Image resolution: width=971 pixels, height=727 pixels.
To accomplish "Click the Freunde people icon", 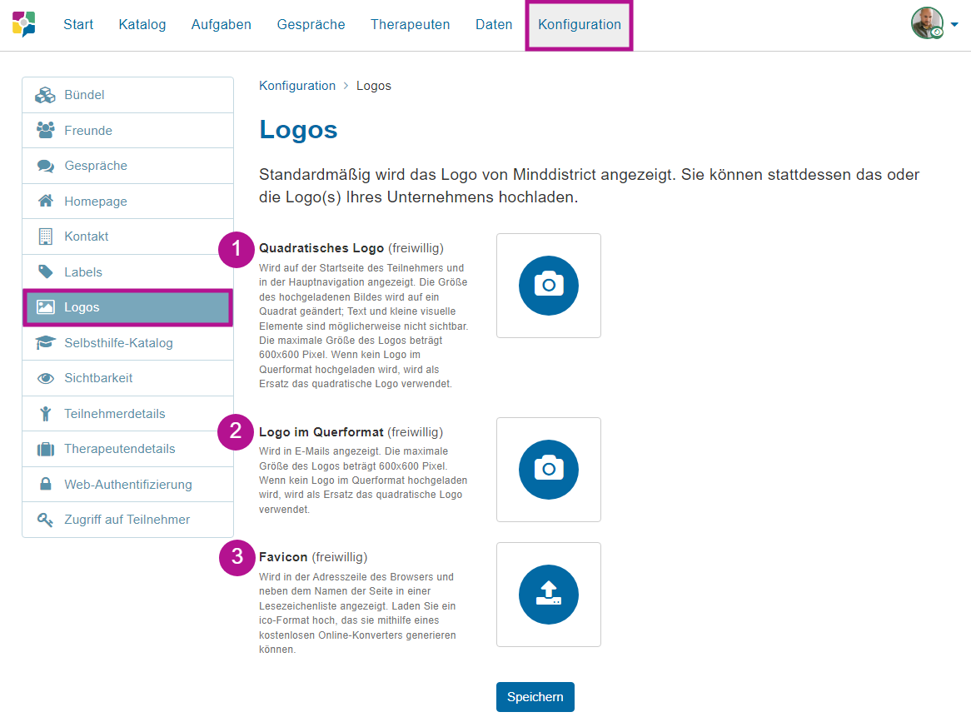I will pyautogui.click(x=45, y=130).
